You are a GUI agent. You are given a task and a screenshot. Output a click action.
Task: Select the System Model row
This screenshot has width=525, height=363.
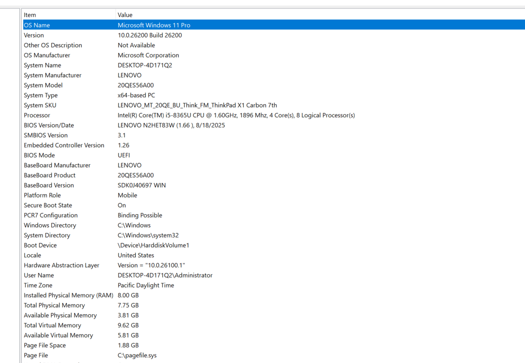pos(274,85)
